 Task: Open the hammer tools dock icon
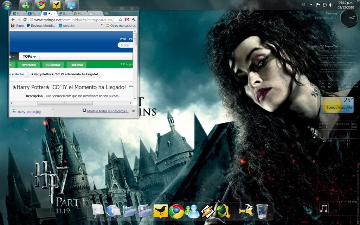pos(246,211)
